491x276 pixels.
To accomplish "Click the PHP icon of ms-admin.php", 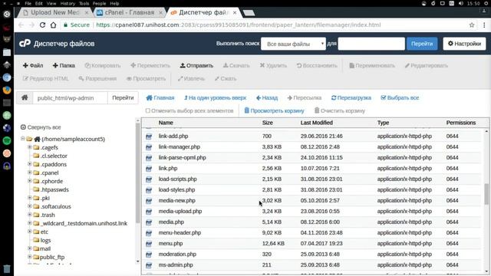I will [x=149, y=265].
